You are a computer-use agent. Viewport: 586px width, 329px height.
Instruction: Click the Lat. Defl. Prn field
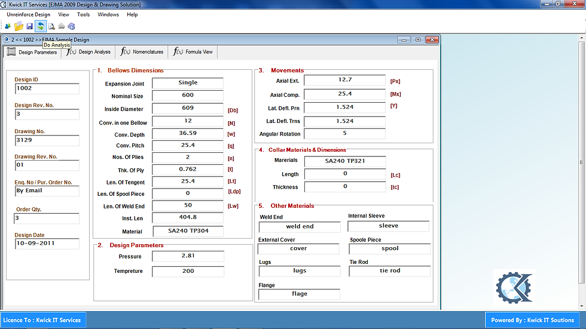[344, 107]
